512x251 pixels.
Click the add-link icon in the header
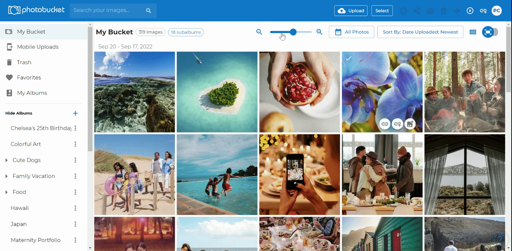[x=483, y=11]
